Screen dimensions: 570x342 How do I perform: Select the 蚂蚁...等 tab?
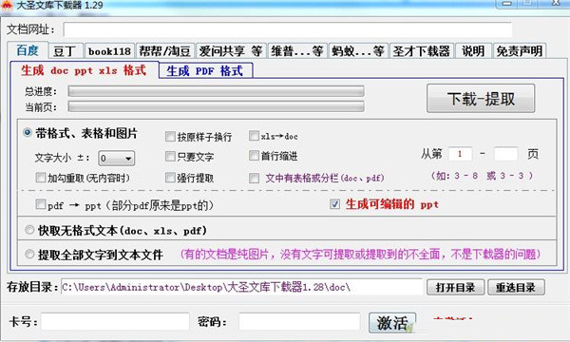[x=358, y=51]
